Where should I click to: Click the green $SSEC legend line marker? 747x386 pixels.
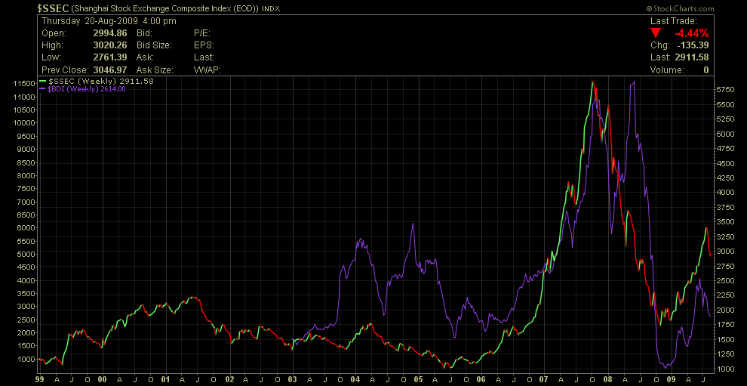tap(41, 81)
